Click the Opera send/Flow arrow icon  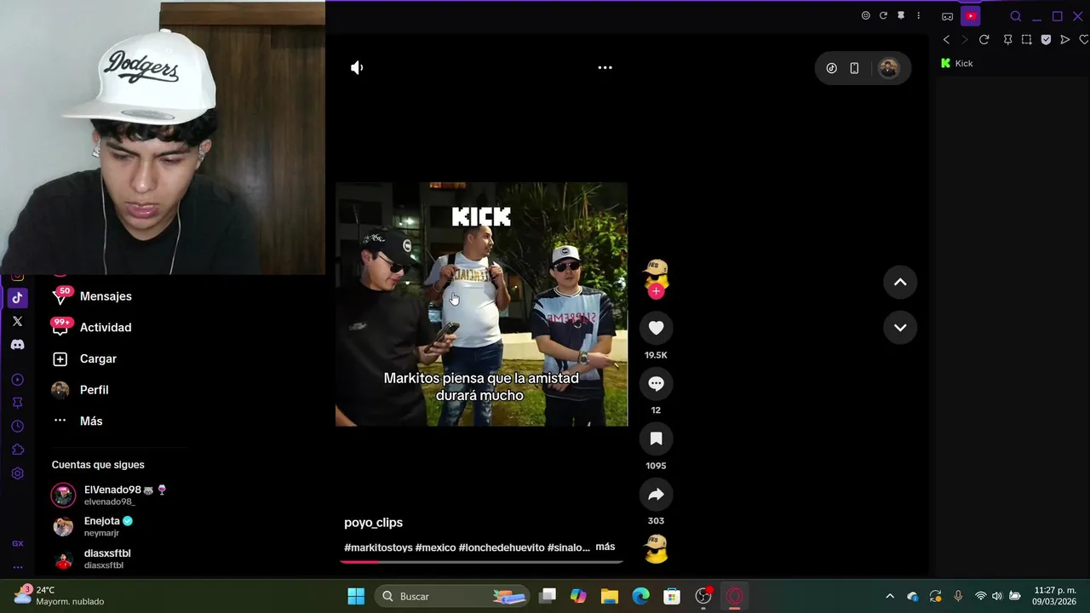coord(1065,40)
